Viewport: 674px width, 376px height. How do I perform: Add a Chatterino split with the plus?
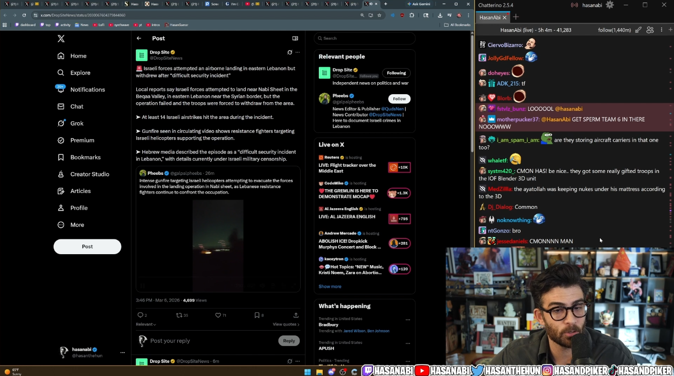point(669,30)
